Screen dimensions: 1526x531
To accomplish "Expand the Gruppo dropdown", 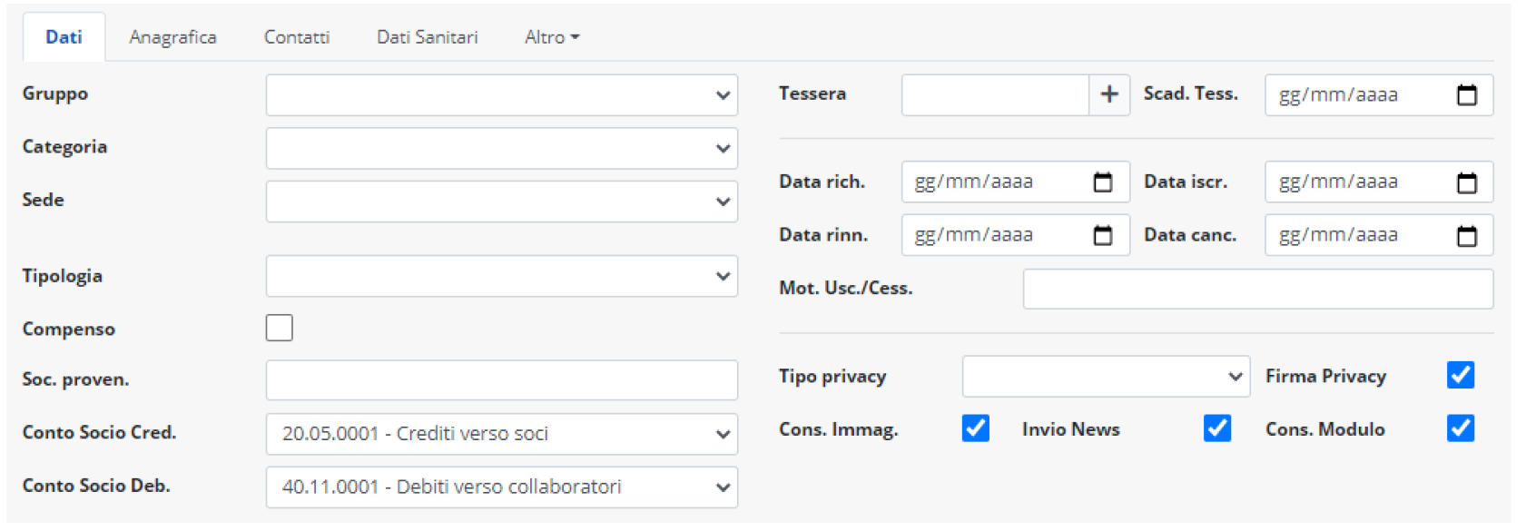I will click(501, 95).
